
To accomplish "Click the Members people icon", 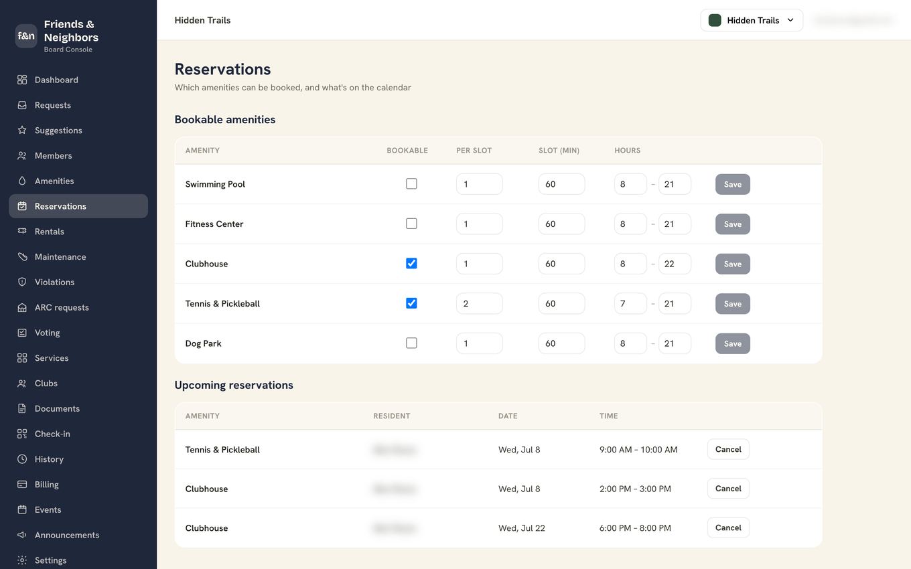I will click(x=22, y=156).
